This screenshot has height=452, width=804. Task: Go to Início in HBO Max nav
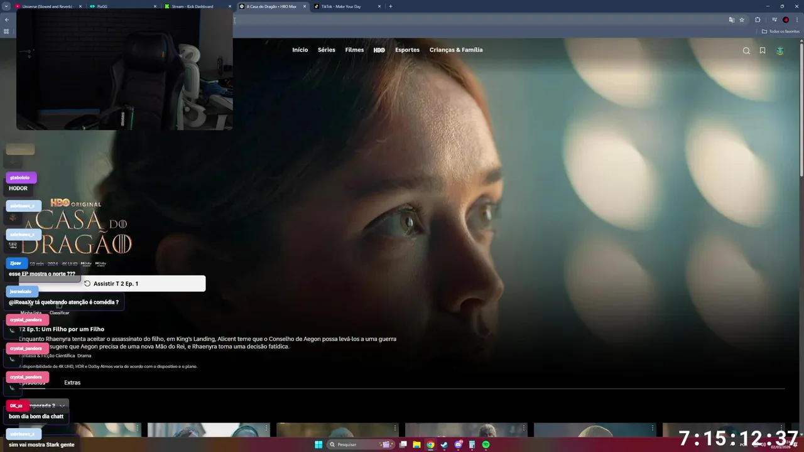pyautogui.click(x=300, y=50)
